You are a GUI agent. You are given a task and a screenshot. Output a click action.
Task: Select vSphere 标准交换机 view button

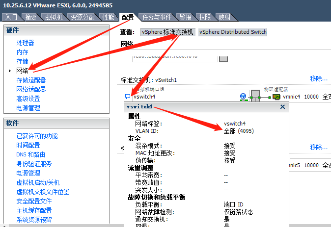pos(167,32)
